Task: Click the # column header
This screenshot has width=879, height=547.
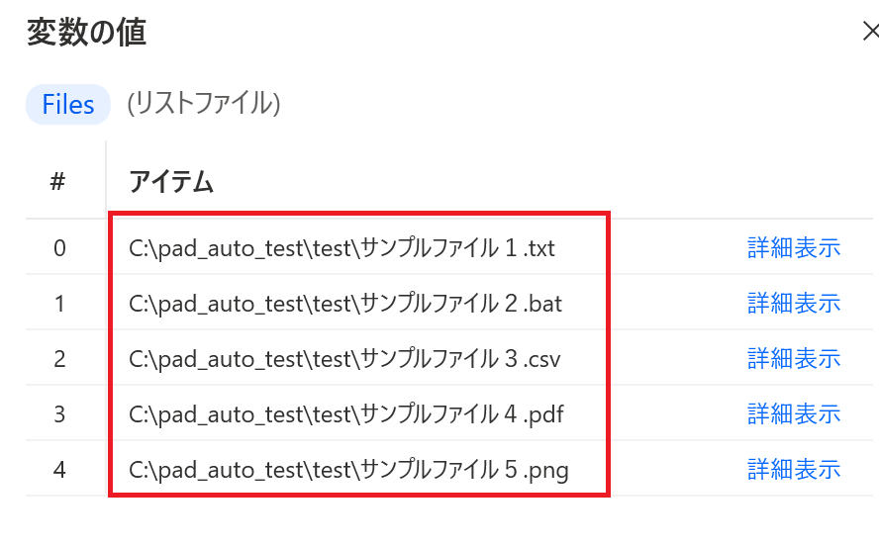Action: coord(57,182)
